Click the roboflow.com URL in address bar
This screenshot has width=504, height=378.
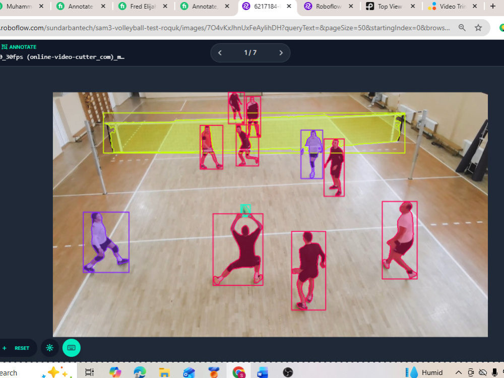(x=225, y=28)
